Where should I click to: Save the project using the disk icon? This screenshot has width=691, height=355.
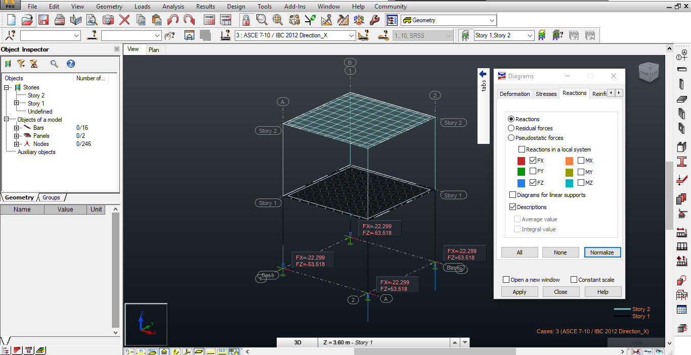coord(43,20)
